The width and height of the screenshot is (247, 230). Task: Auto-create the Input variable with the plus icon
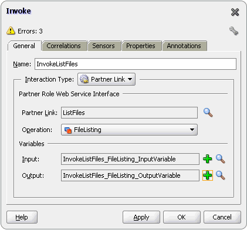click(x=208, y=159)
